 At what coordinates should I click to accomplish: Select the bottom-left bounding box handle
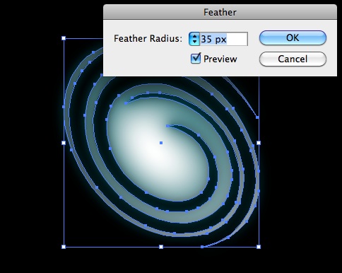64,247
